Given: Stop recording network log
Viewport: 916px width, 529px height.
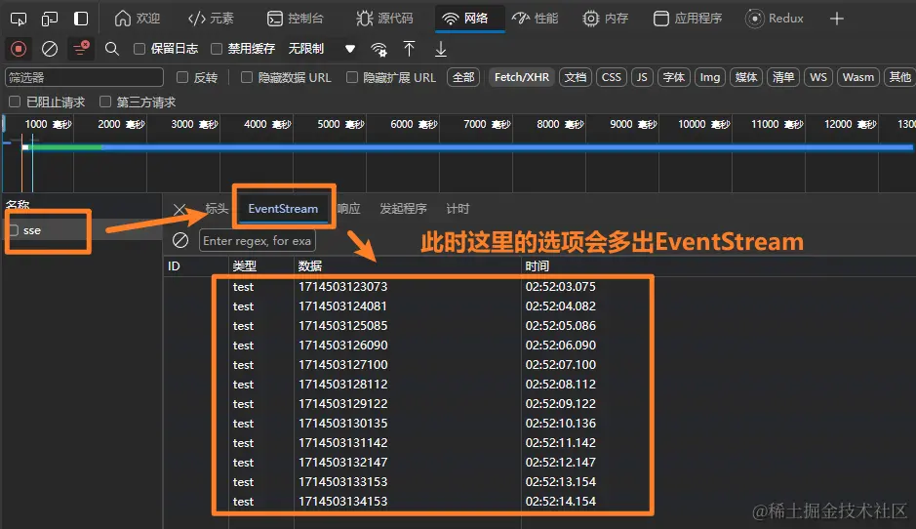Looking at the screenshot, I should tap(19, 49).
